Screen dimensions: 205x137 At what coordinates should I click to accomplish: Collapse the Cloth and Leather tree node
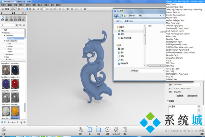tap(4, 41)
